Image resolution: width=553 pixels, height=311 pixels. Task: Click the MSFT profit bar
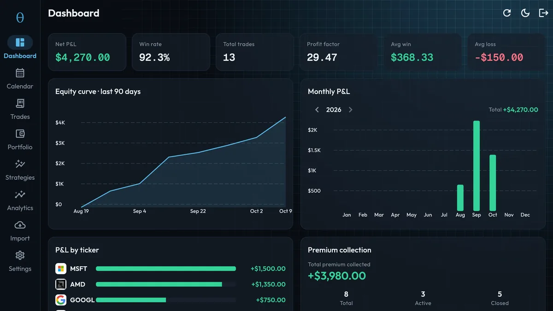coord(166,269)
